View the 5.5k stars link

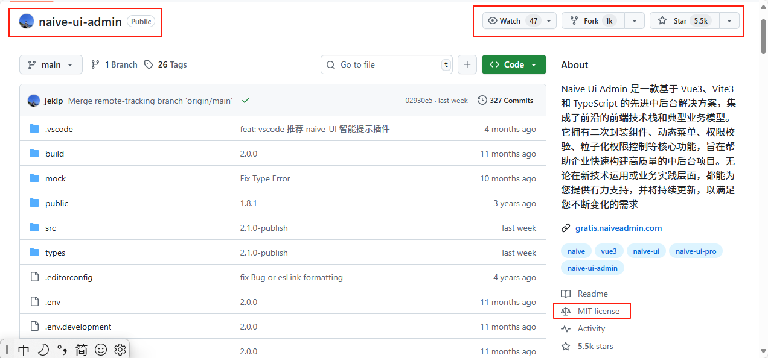click(x=587, y=346)
